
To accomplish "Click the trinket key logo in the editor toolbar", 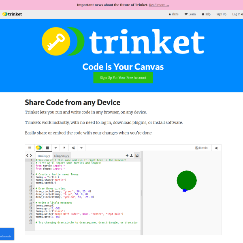I will point(39,148).
